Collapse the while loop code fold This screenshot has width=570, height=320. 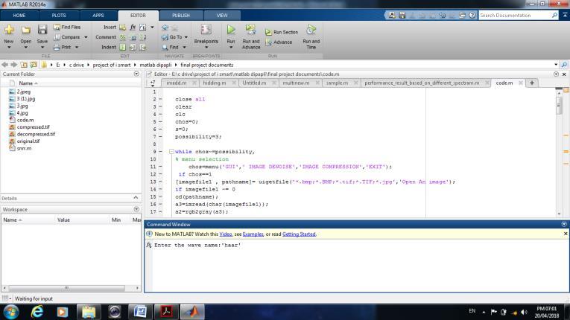(171, 152)
